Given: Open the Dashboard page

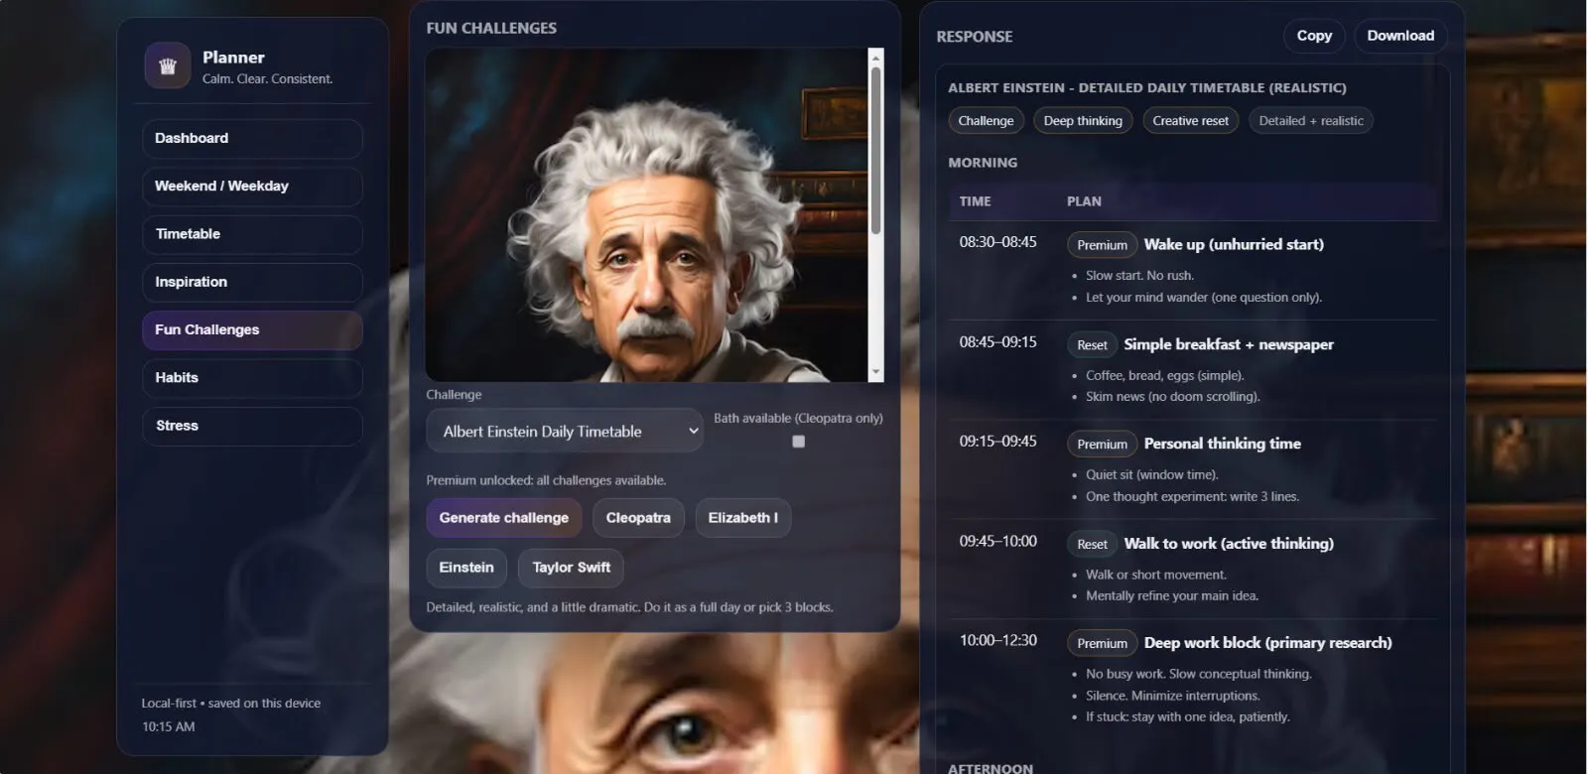Looking at the screenshot, I should (252, 139).
